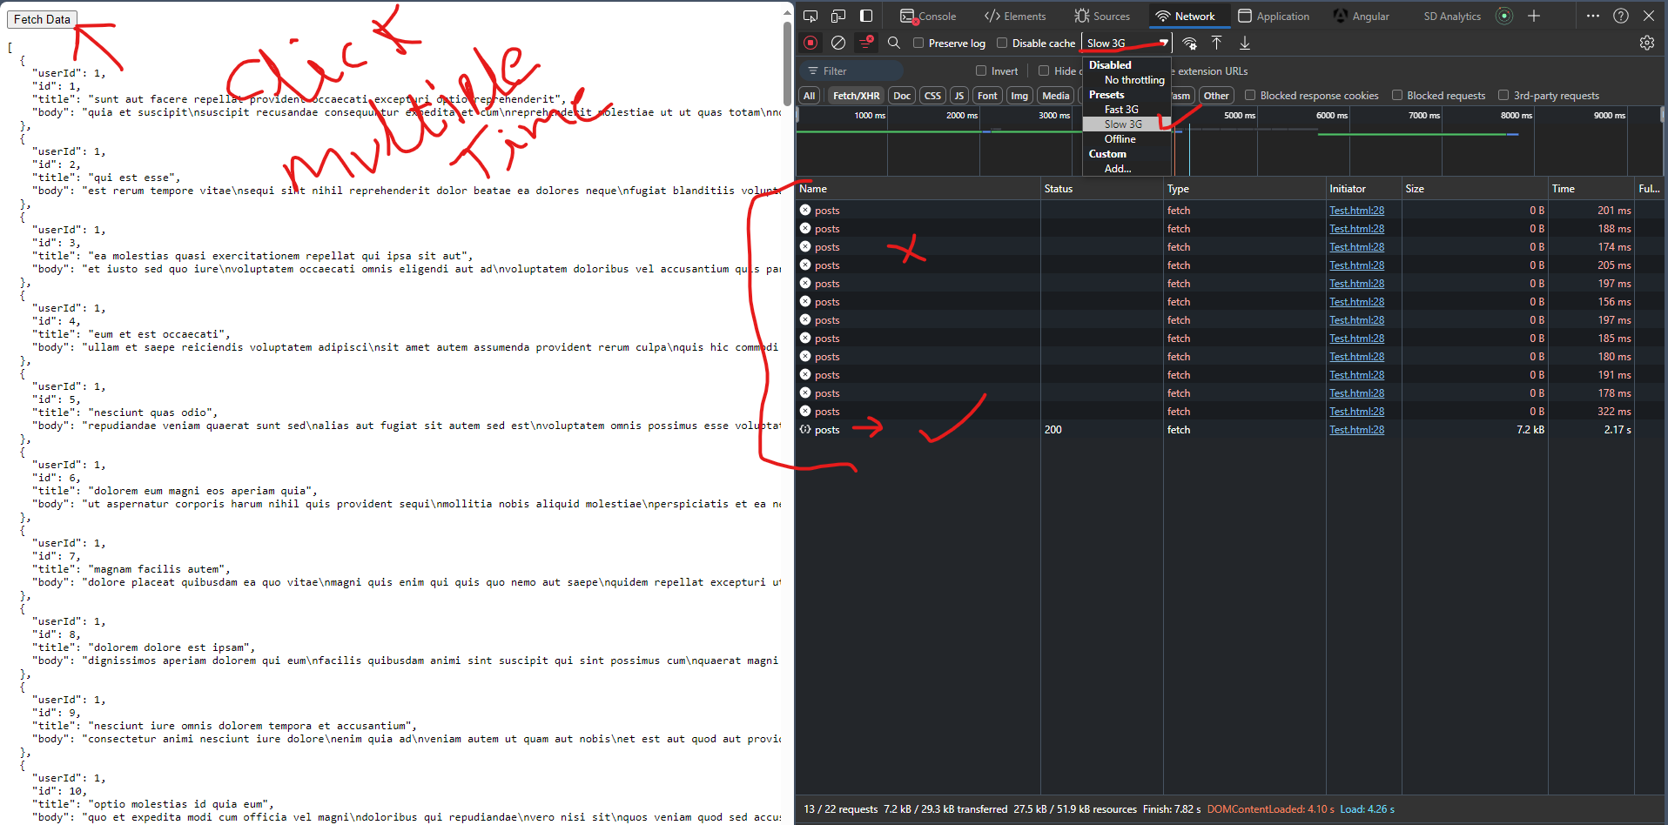Filter requests by Media
This screenshot has width=1668, height=825.
(x=1056, y=96)
